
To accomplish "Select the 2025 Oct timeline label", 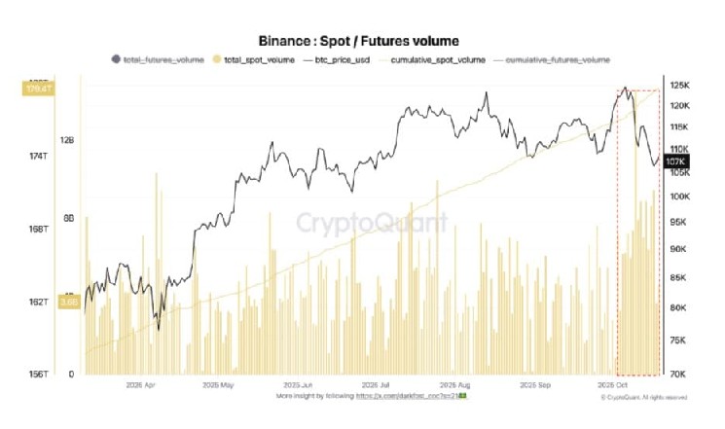I will [x=627, y=384].
